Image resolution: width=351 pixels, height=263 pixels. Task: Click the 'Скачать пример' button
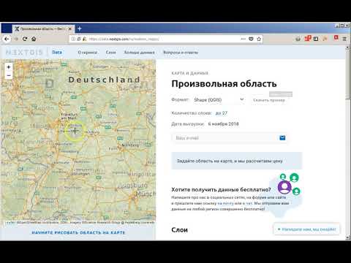269,100
